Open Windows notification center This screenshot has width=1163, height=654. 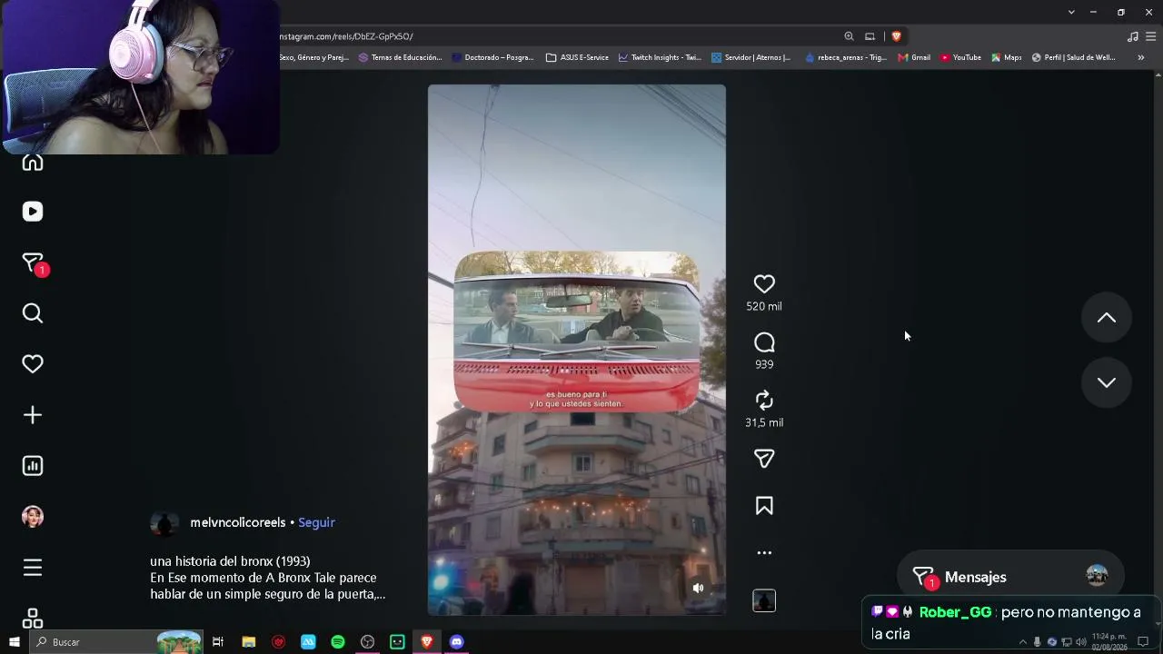[1144, 642]
